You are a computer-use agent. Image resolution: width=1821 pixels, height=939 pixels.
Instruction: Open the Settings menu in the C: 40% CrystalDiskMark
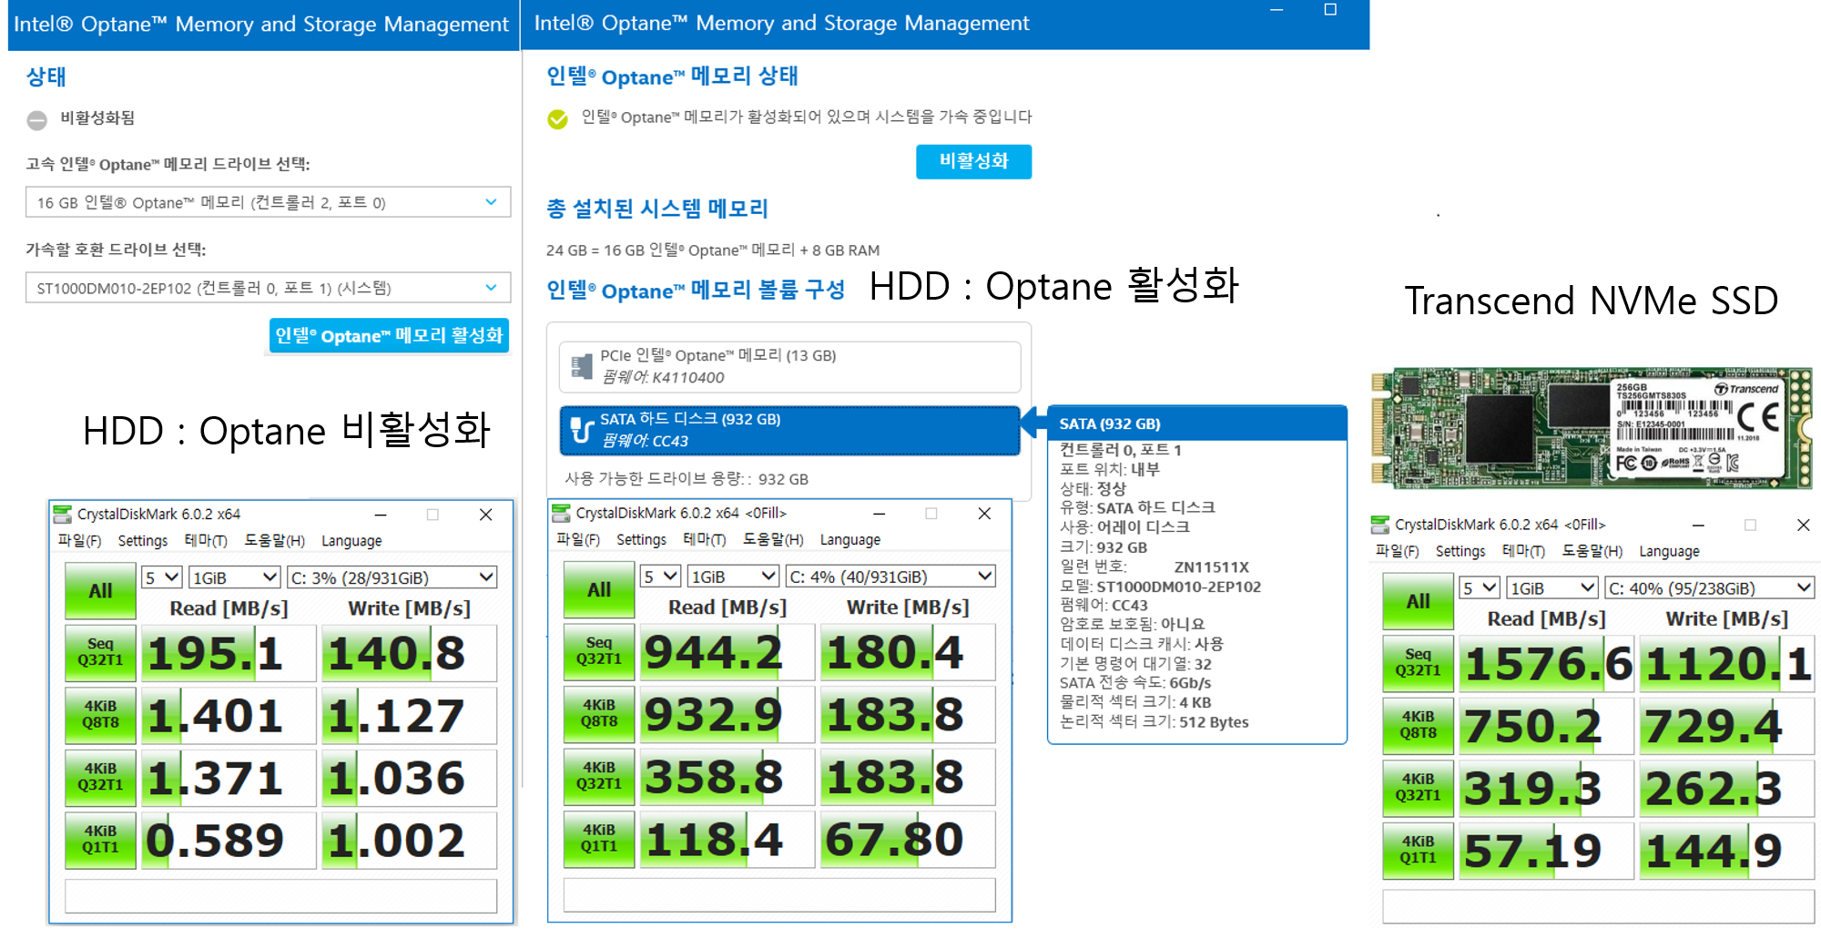1460,552
